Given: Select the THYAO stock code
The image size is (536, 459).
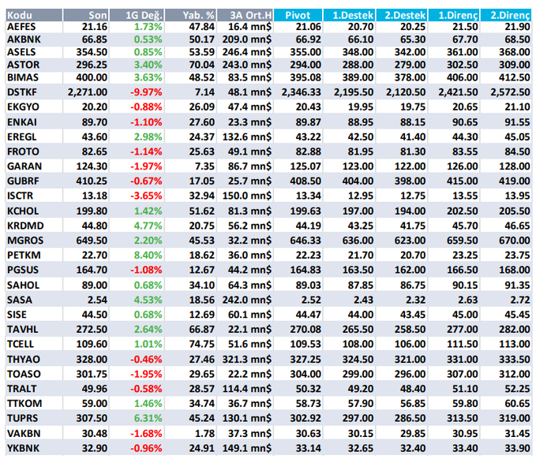Looking at the screenshot, I should click(x=24, y=359).
